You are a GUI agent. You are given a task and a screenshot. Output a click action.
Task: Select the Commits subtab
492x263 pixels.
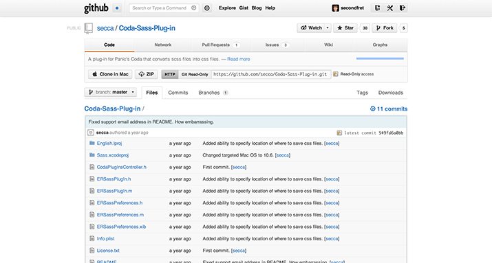(178, 93)
